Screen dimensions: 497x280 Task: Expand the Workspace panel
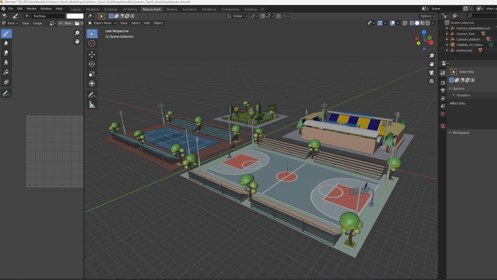point(450,133)
